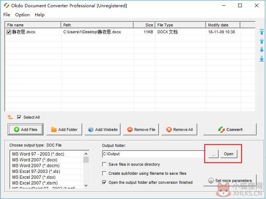Click the Okdo app icon in title bar

[7, 5]
